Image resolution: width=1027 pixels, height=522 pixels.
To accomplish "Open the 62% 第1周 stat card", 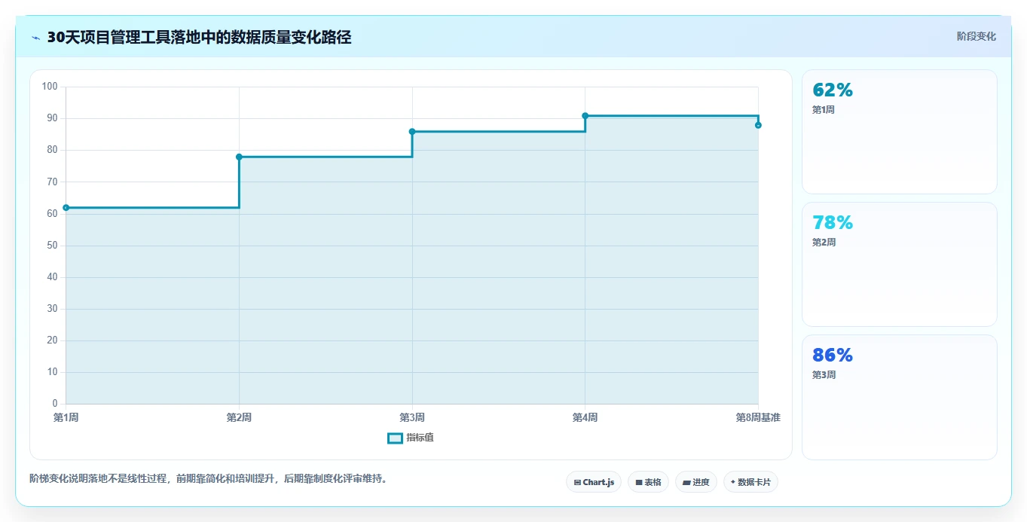I will click(900, 132).
